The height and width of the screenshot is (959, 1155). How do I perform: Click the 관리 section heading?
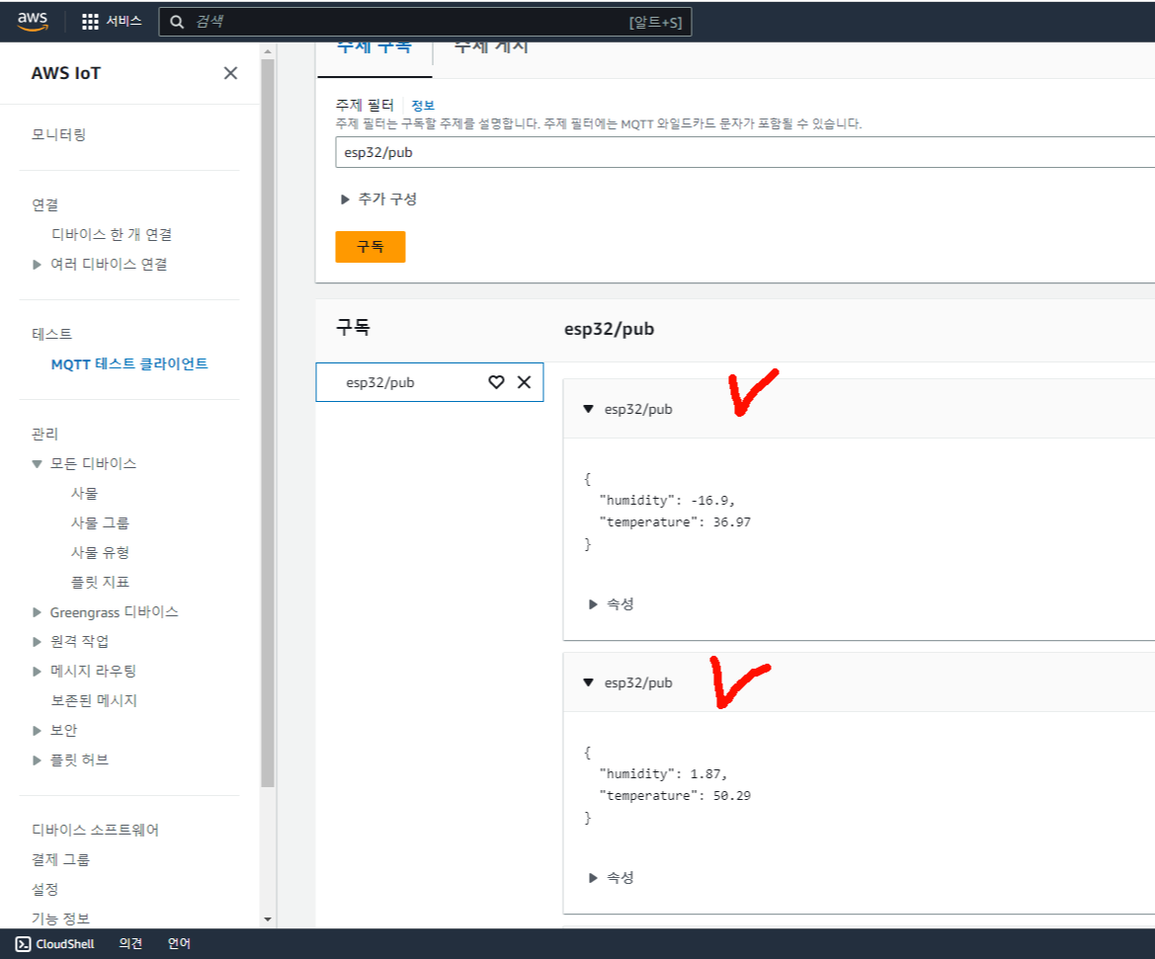(x=44, y=434)
